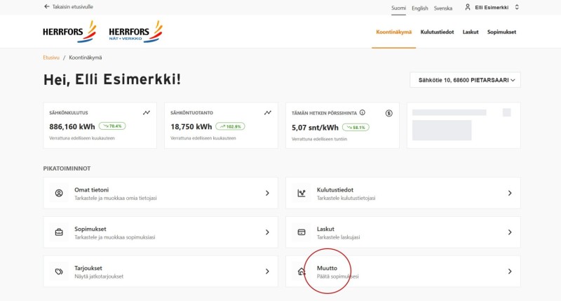Screen dimensions: 561x301
Task: Click the Etusivu breadcrumb link
Action: (51, 58)
